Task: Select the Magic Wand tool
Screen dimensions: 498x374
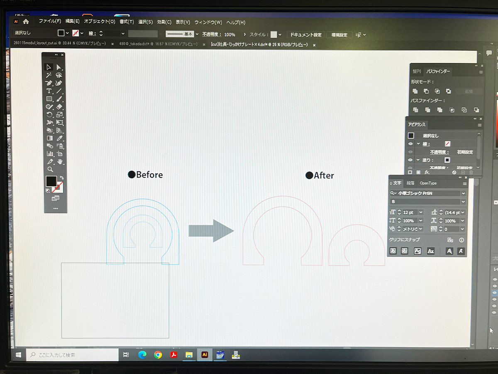Action: click(49, 75)
